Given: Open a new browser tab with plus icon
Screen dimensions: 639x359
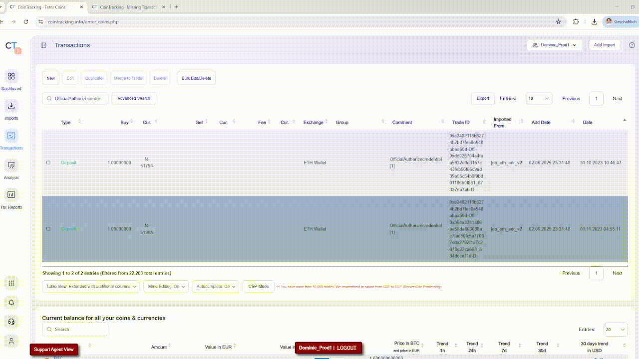Looking at the screenshot, I should [176, 7].
